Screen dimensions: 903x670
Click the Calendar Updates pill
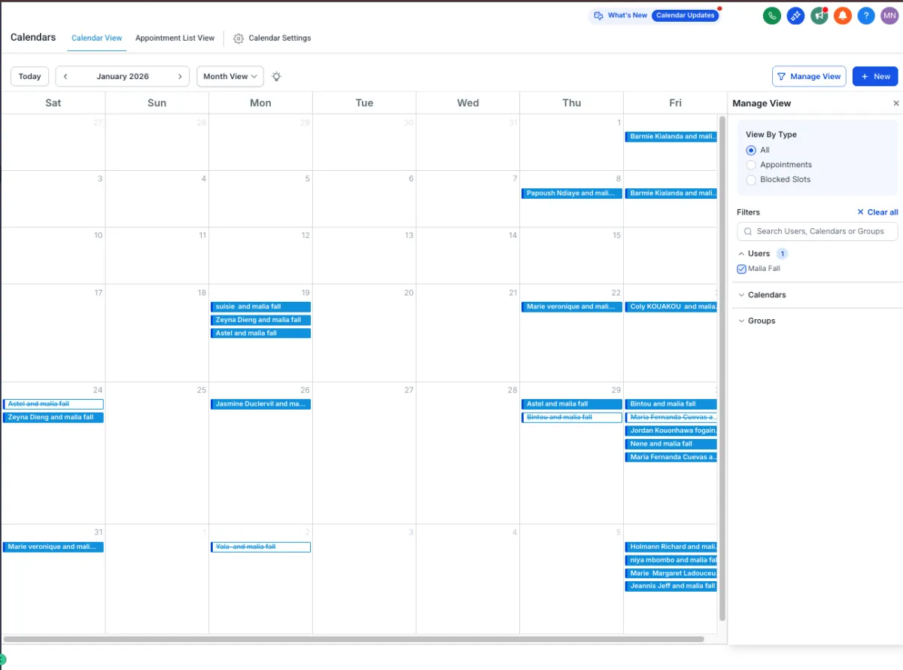point(686,15)
